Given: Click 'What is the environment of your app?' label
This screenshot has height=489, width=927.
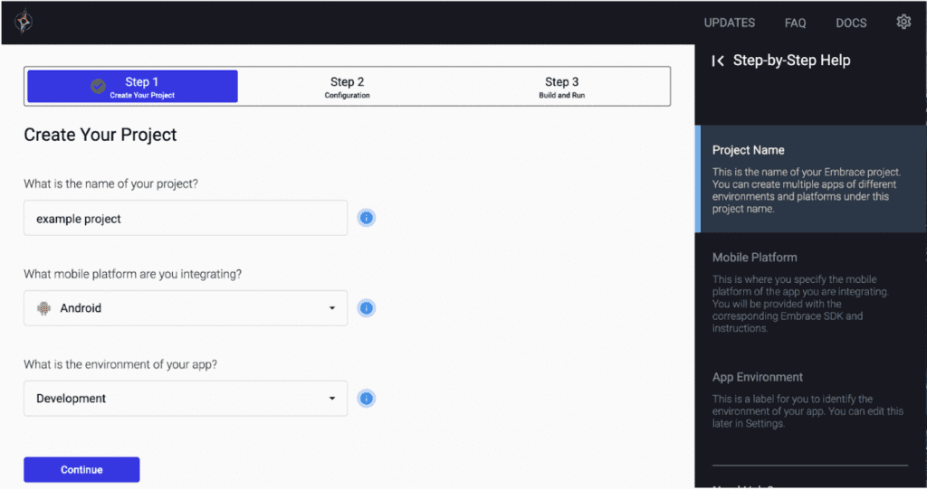Looking at the screenshot, I should pyautogui.click(x=120, y=364).
